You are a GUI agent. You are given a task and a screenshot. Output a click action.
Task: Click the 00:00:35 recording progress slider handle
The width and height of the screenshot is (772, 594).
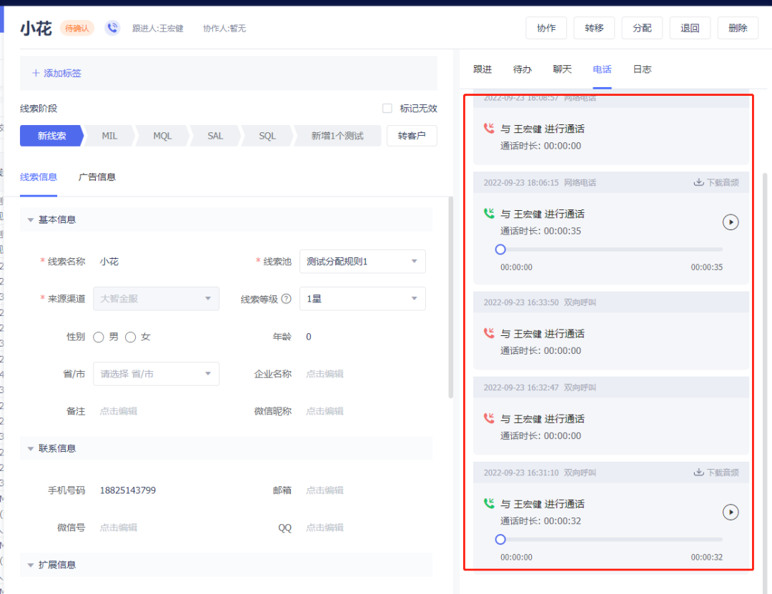[500, 249]
